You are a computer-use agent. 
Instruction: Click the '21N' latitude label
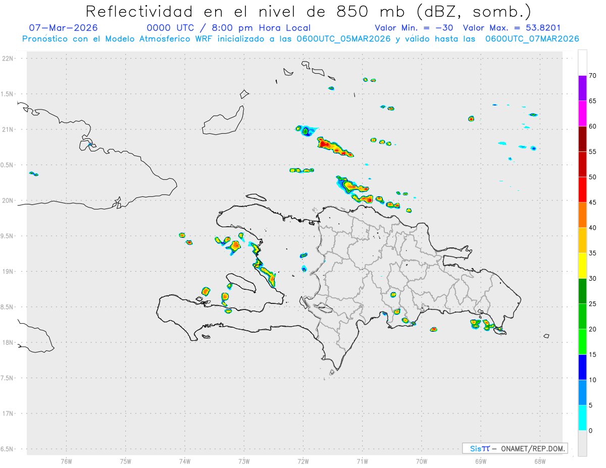(x=9, y=129)
